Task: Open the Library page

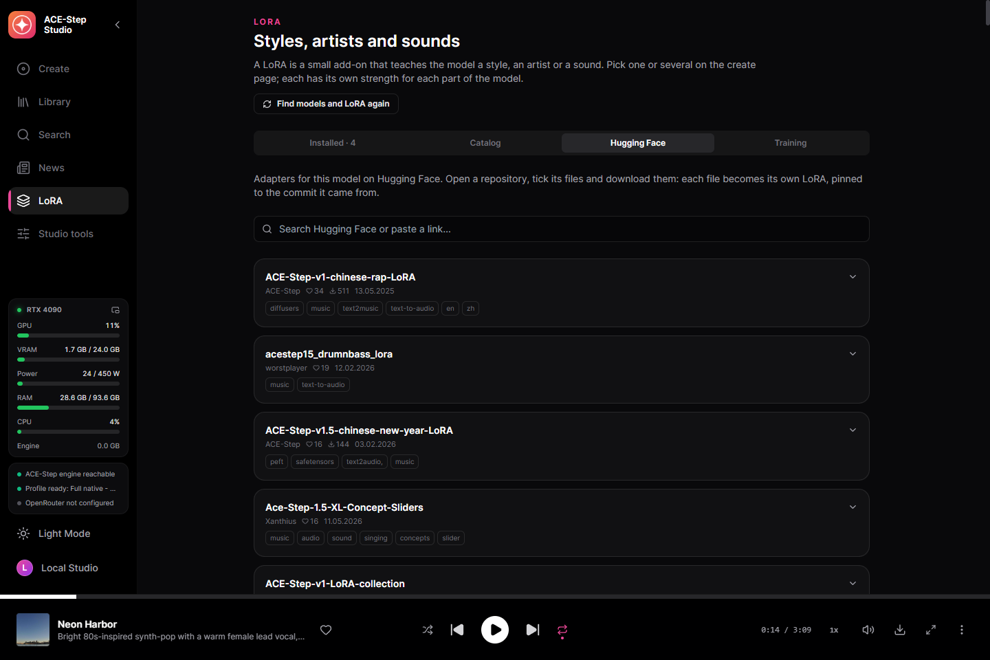Action: click(x=68, y=102)
